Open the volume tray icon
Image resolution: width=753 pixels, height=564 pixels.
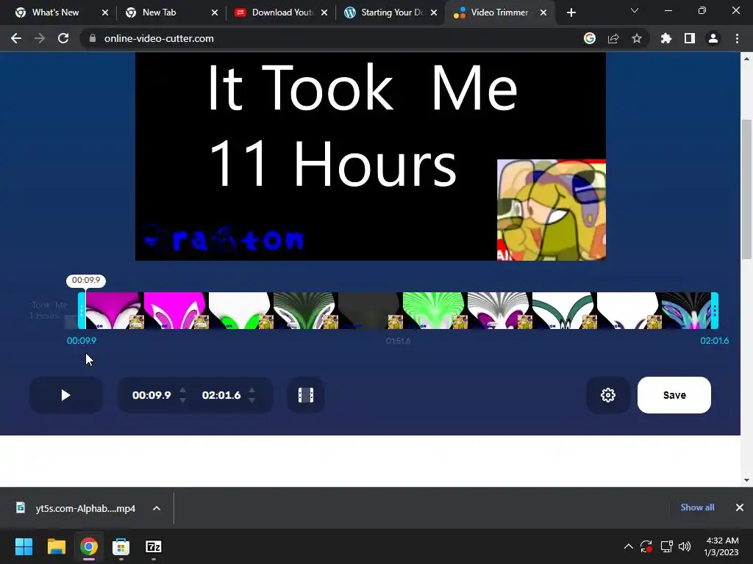point(685,546)
